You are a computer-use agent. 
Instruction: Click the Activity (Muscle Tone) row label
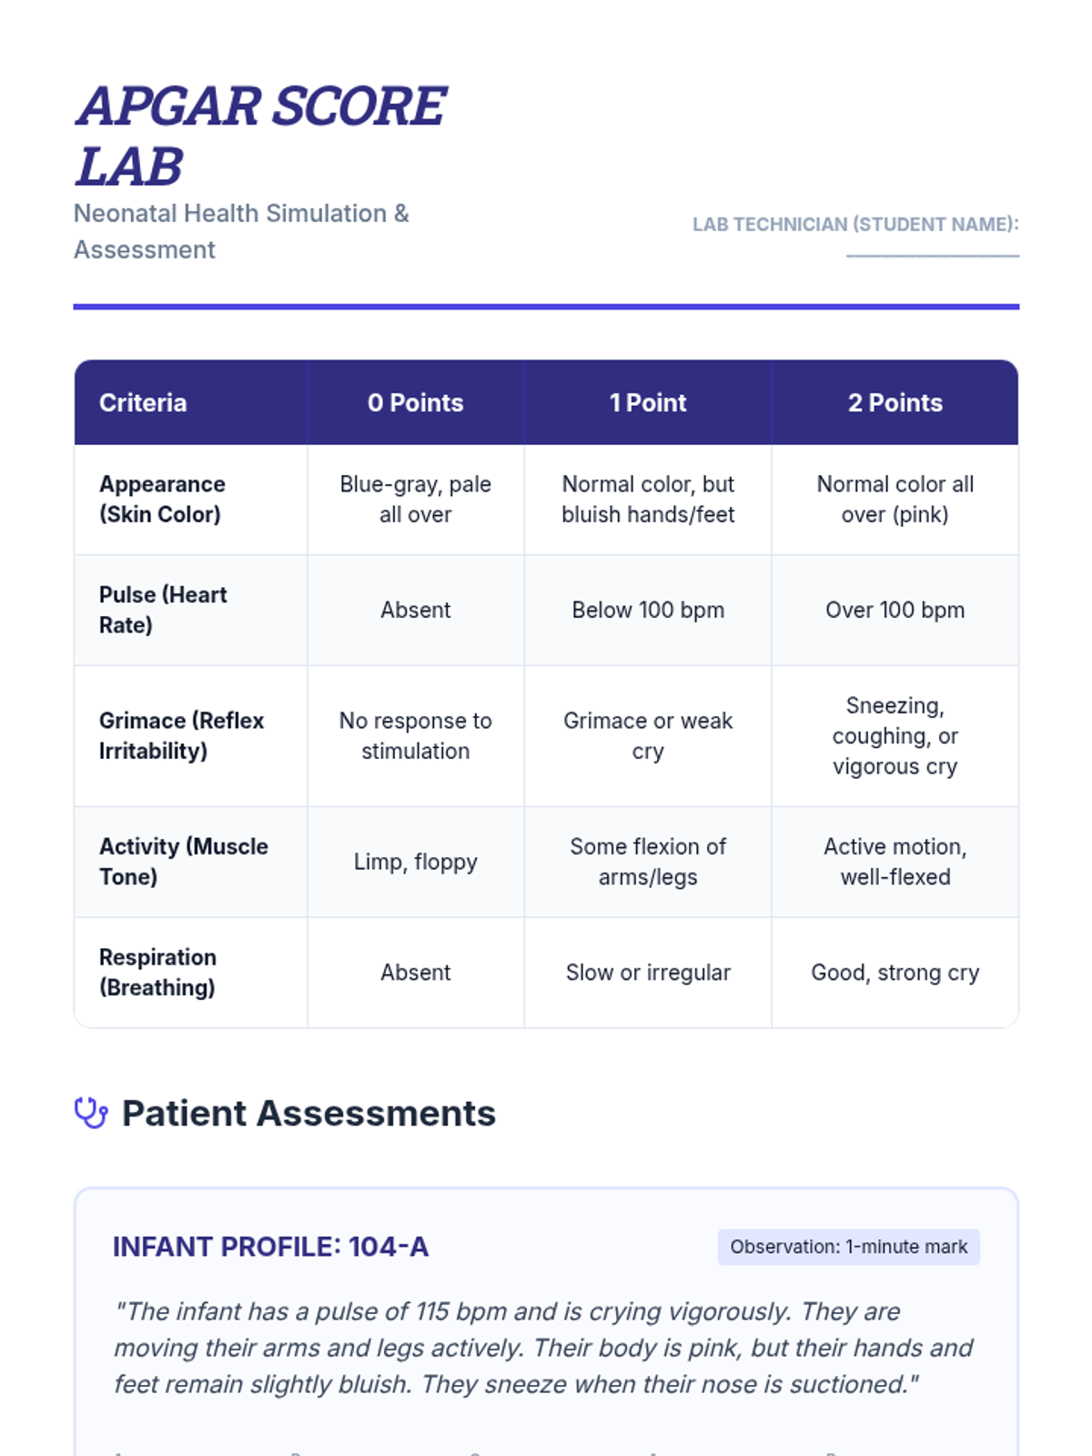[183, 862]
